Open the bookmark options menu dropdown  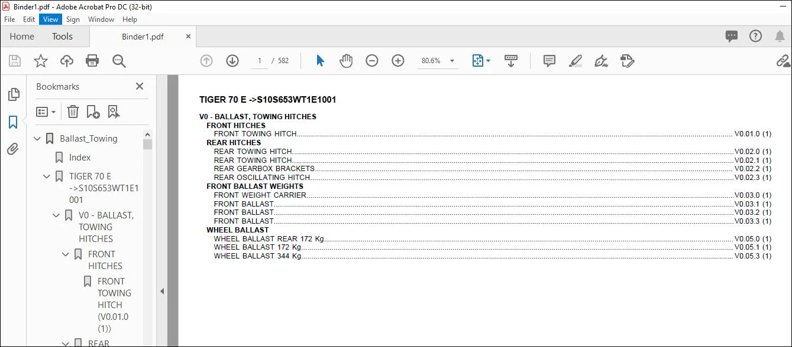(x=46, y=112)
